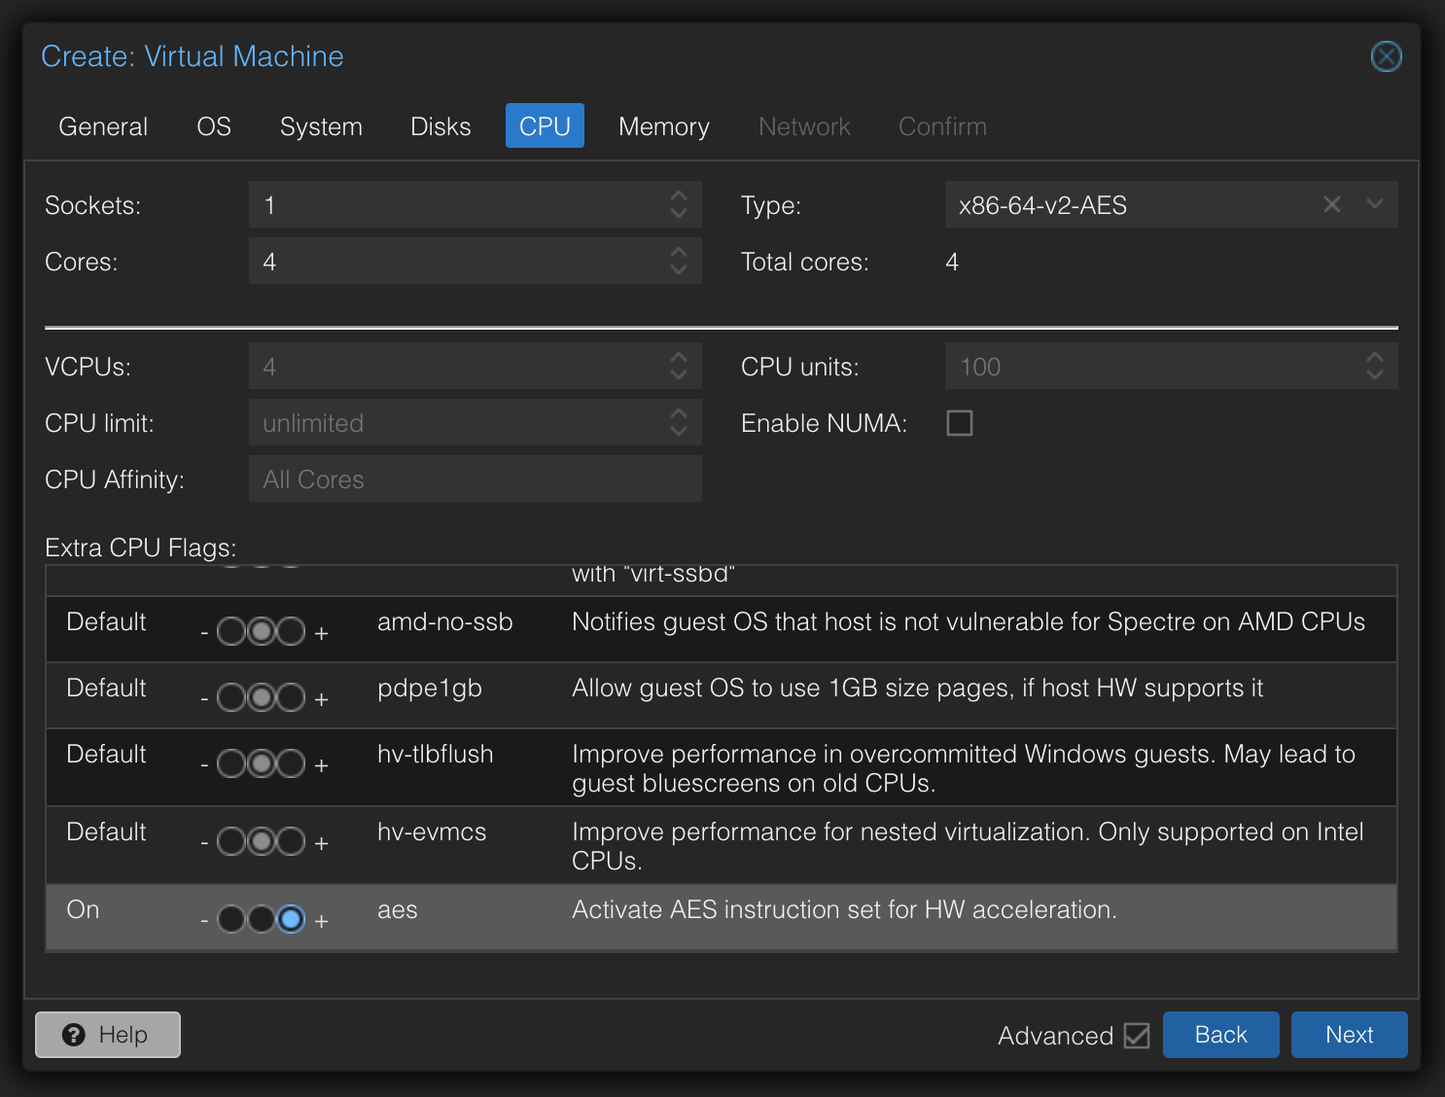Turn On the hv-evmcs flag
1445x1097 pixels.
[291, 841]
